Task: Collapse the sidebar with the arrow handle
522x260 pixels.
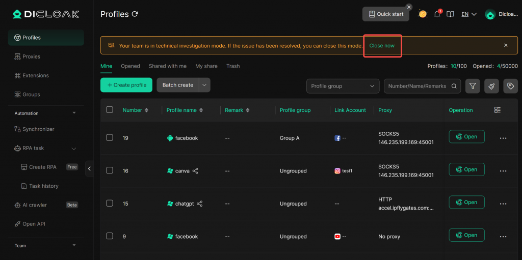Action: click(x=89, y=168)
